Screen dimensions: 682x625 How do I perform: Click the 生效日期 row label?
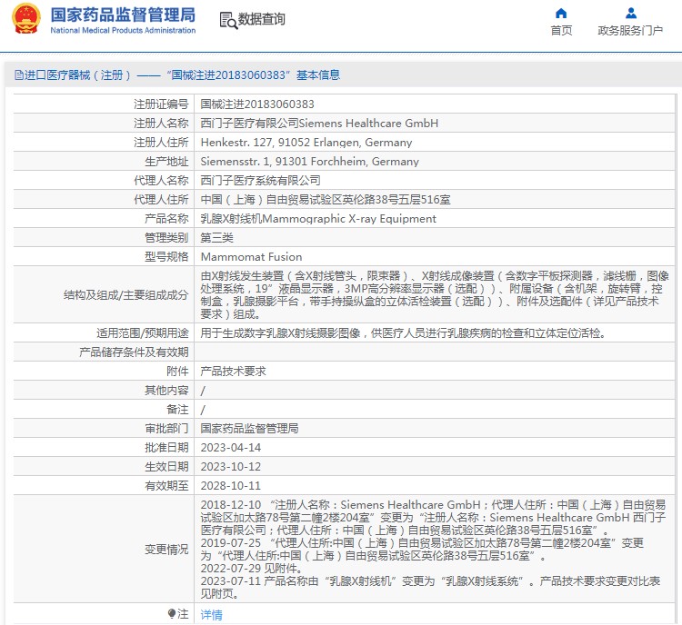[x=166, y=467]
